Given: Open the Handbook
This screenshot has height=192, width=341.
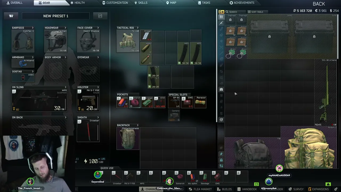Looking at the screenshot, I should (x=247, y=189).
